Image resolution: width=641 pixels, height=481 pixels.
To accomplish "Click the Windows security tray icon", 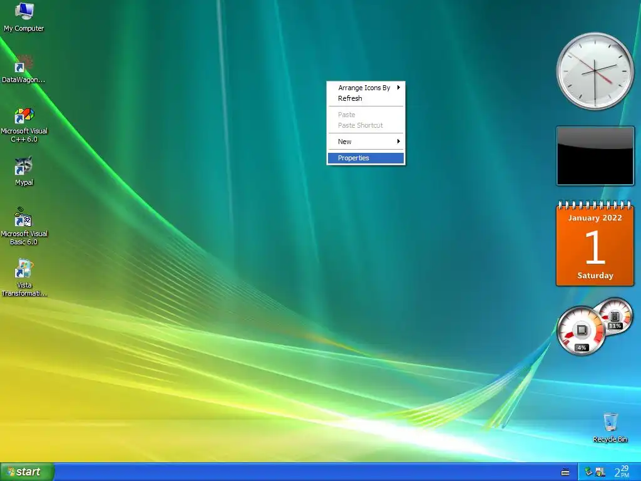I will [600, 472].
